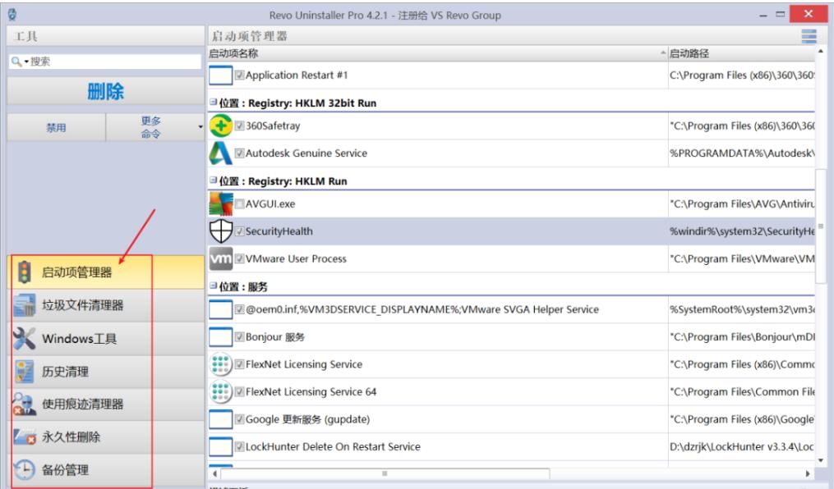This screenshot has height=489, width=834.
Task: Click the green 360Safetray icon
Action: 220,126
